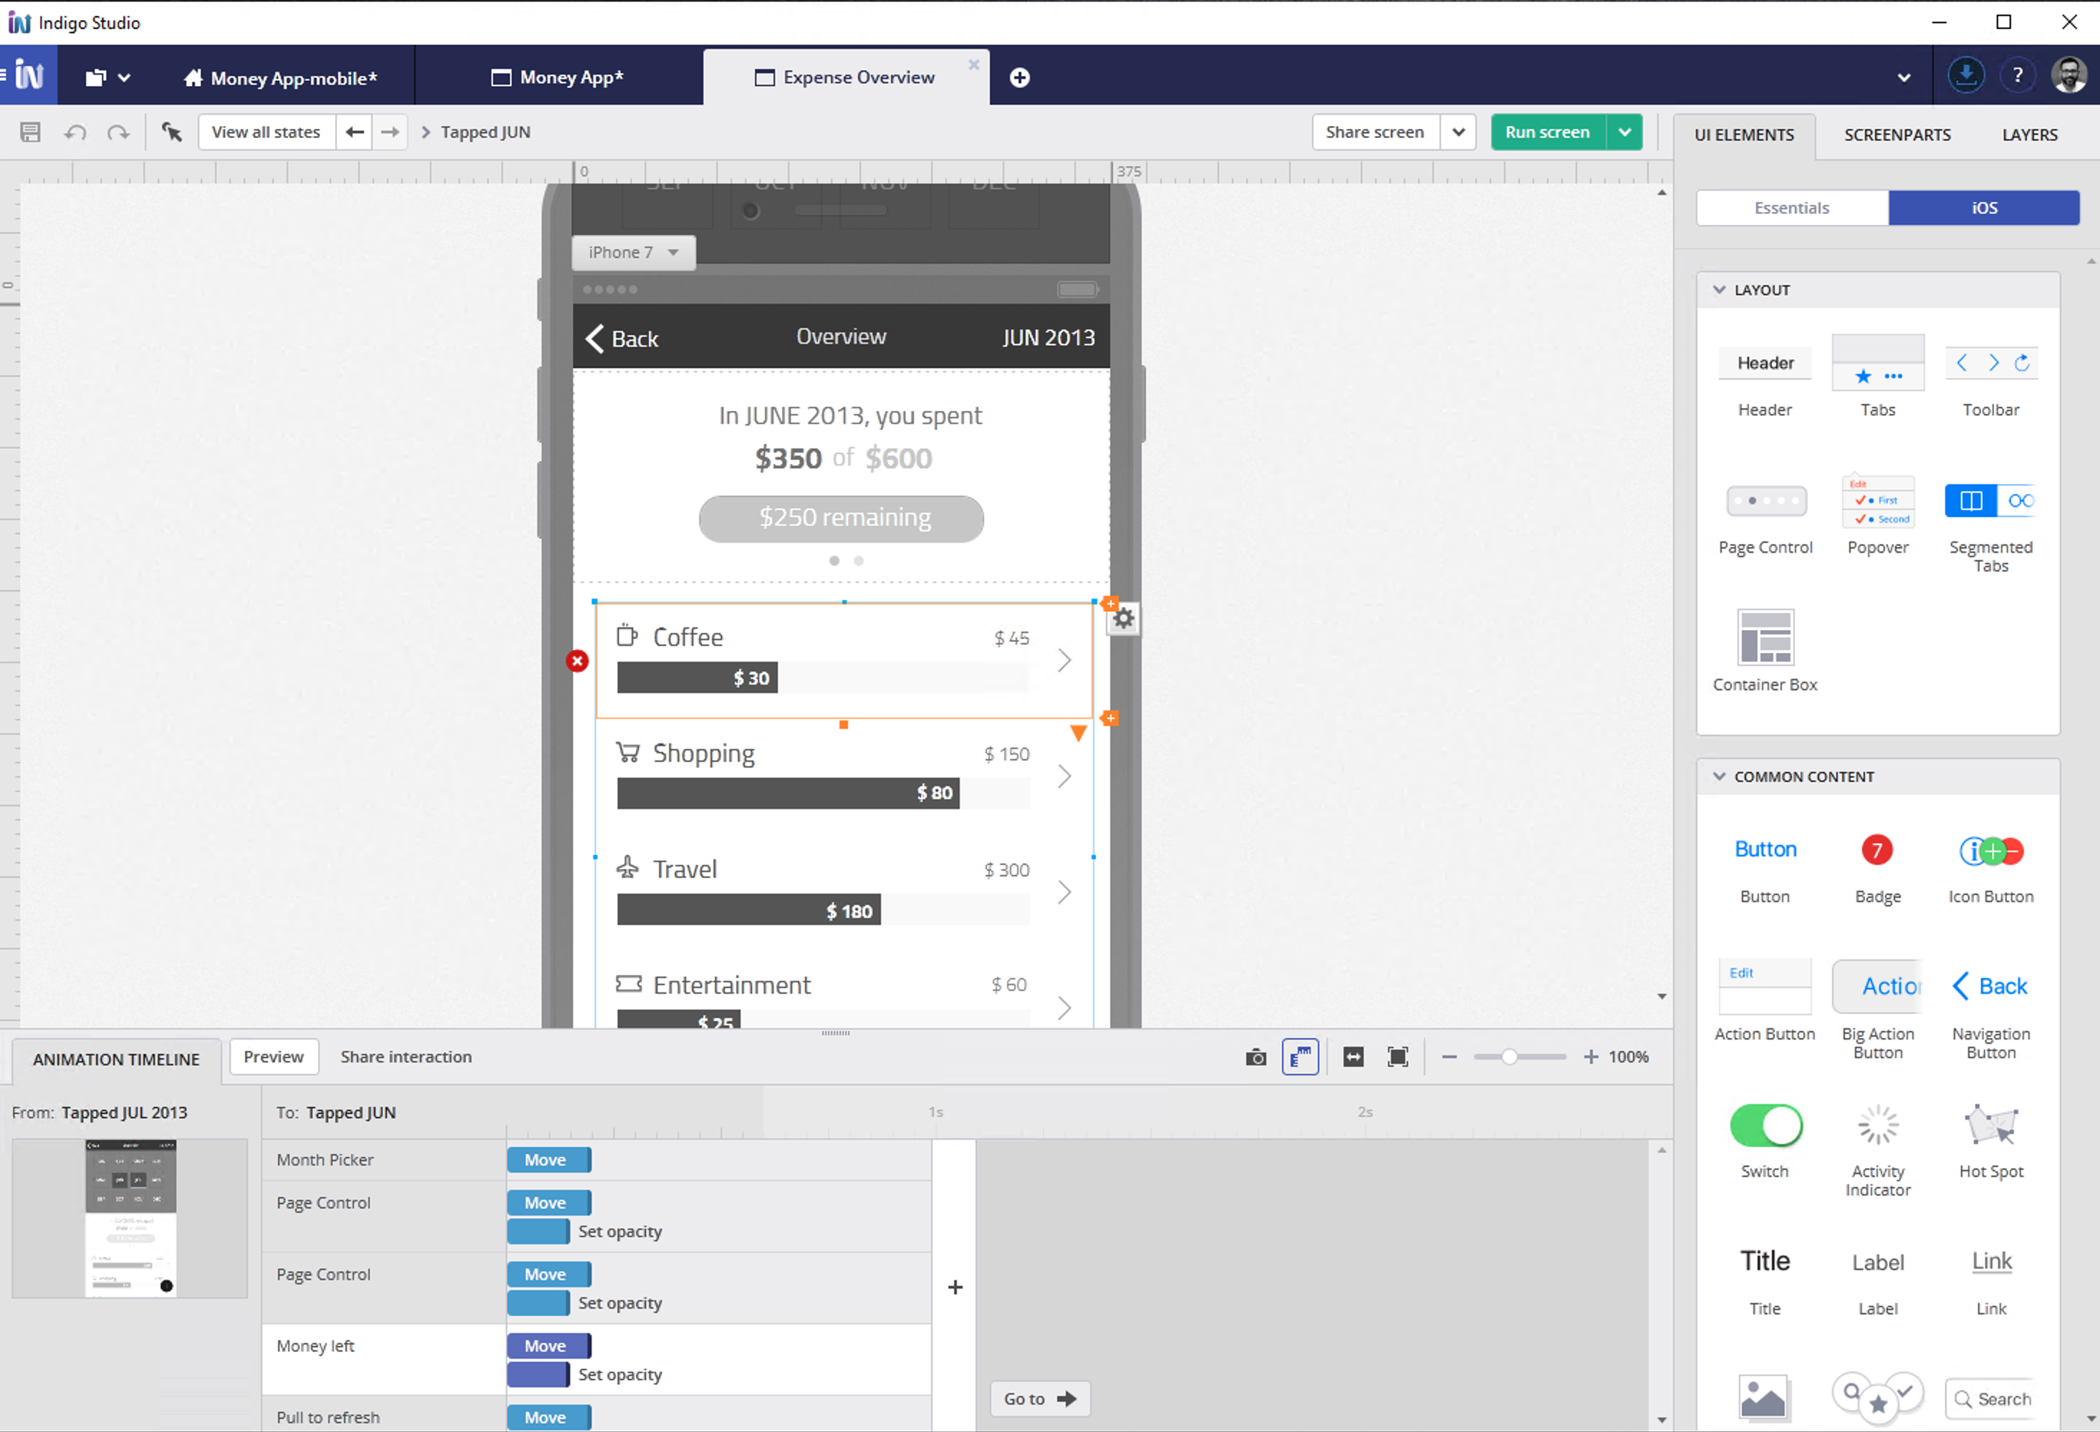Zoom out with the minus icon

pyautogui.click(x=1450, y=1057)
